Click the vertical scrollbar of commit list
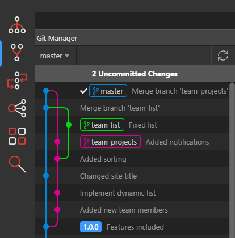This screenshot has height=238, width=235. pos(232,160)
